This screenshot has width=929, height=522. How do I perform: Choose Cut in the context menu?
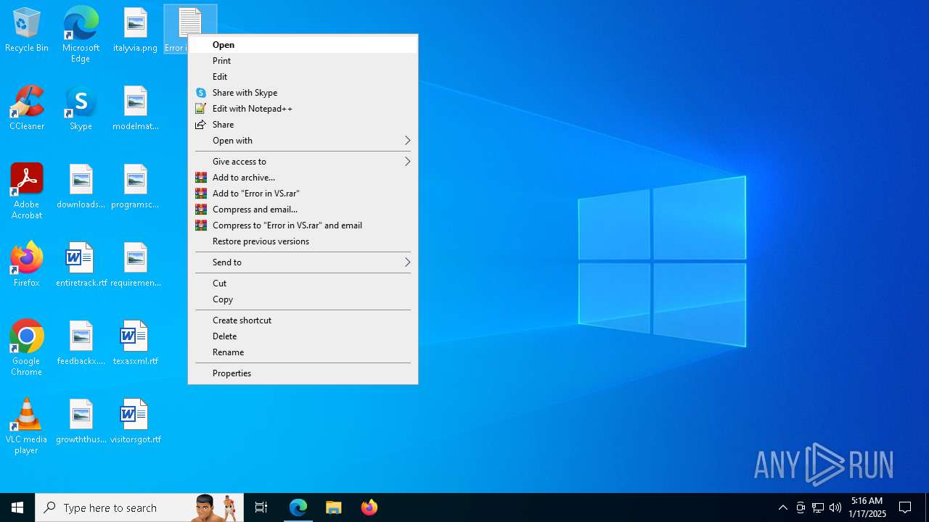[x=303, y=283]
